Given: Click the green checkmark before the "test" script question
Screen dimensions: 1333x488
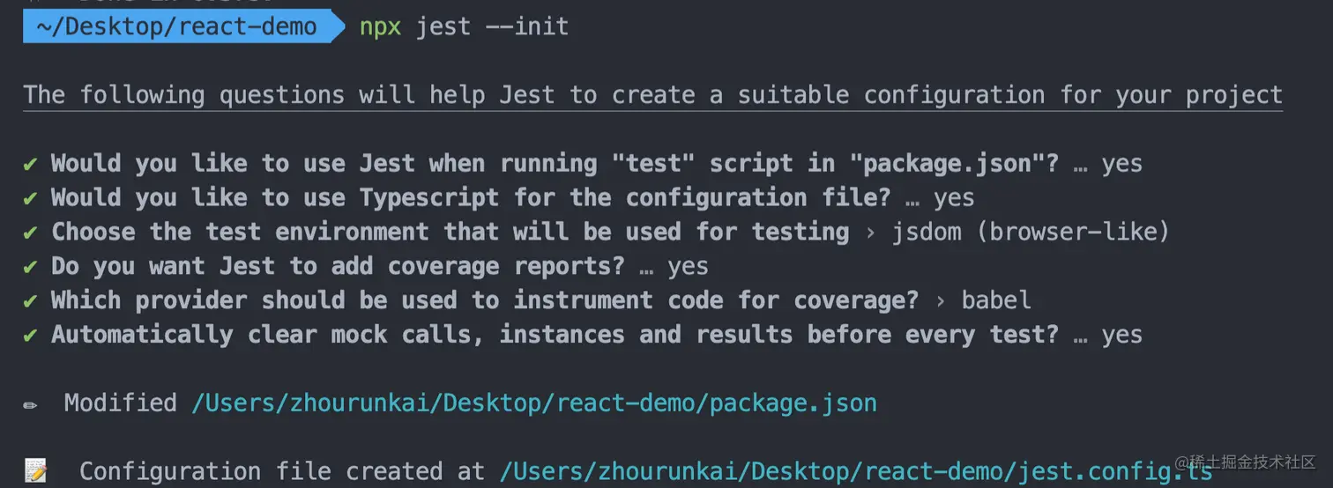Looking at the screenshot, I should [31, 164].
